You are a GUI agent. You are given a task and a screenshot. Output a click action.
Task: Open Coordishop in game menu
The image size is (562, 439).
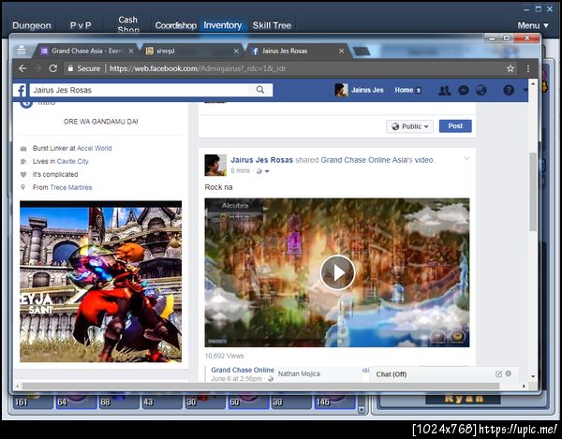point(176,25)
